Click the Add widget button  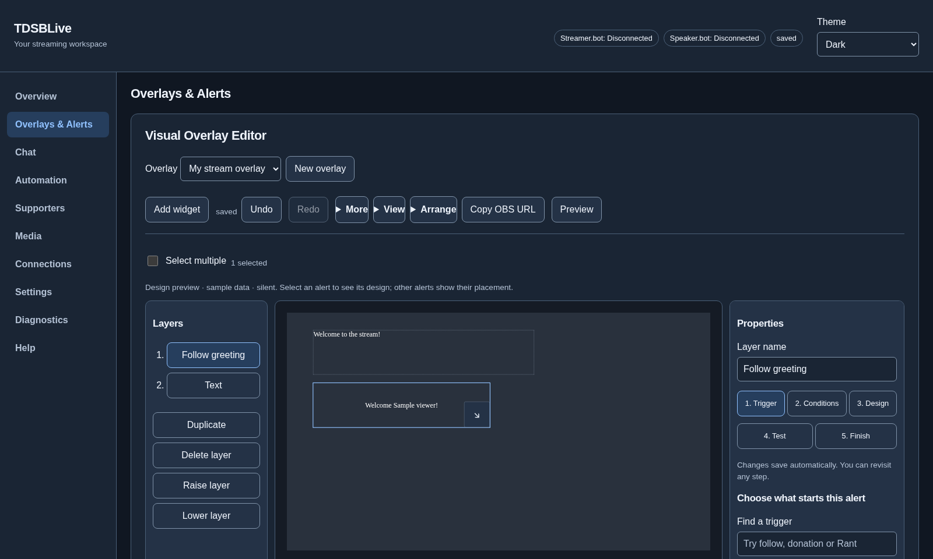[177, 210]
